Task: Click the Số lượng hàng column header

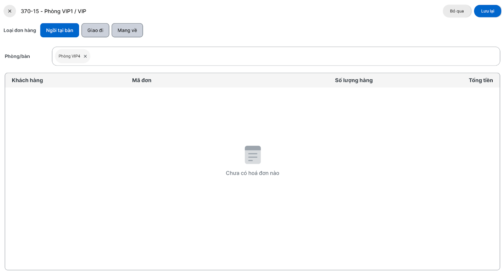Action: tap(354, 80)
